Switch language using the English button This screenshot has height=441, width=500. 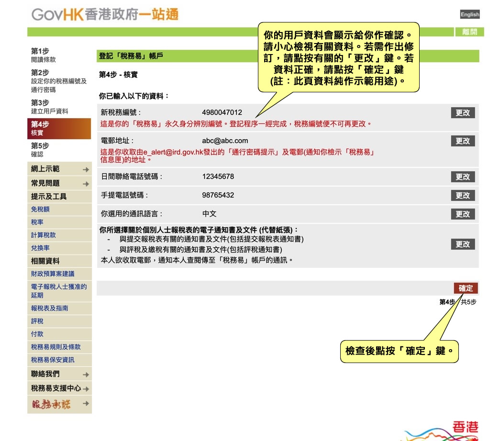470,14
